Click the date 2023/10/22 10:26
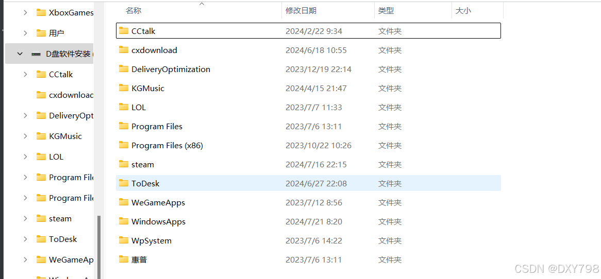This screenshot has height=279, width=601. (319, 146)
